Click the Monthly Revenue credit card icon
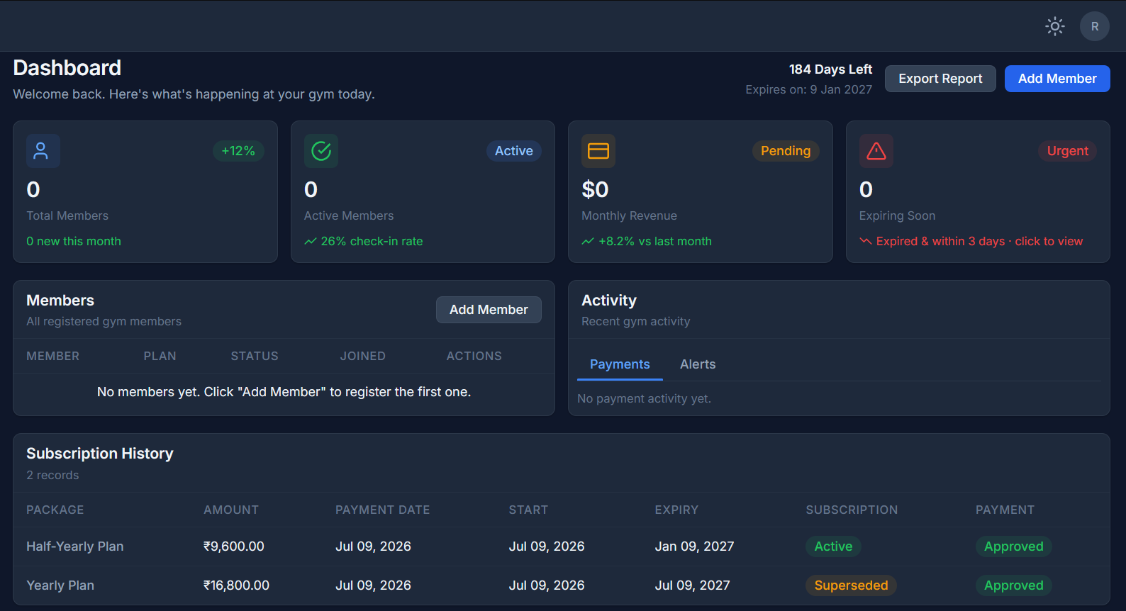Viewport: 1126px width, 611px height. pyautogui.click(x=598, y=151)
